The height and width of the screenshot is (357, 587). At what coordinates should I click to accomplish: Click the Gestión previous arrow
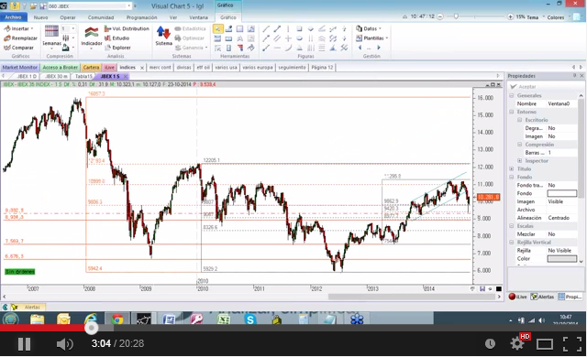tap(360, 48)
